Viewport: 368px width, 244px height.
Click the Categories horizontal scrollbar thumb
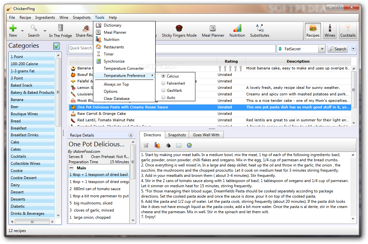[32, 221]
